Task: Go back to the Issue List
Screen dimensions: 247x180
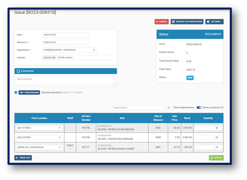Action: click(x=23, y=158)
